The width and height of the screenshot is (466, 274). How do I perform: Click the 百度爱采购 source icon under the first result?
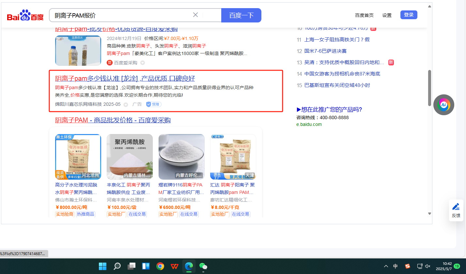110,63
